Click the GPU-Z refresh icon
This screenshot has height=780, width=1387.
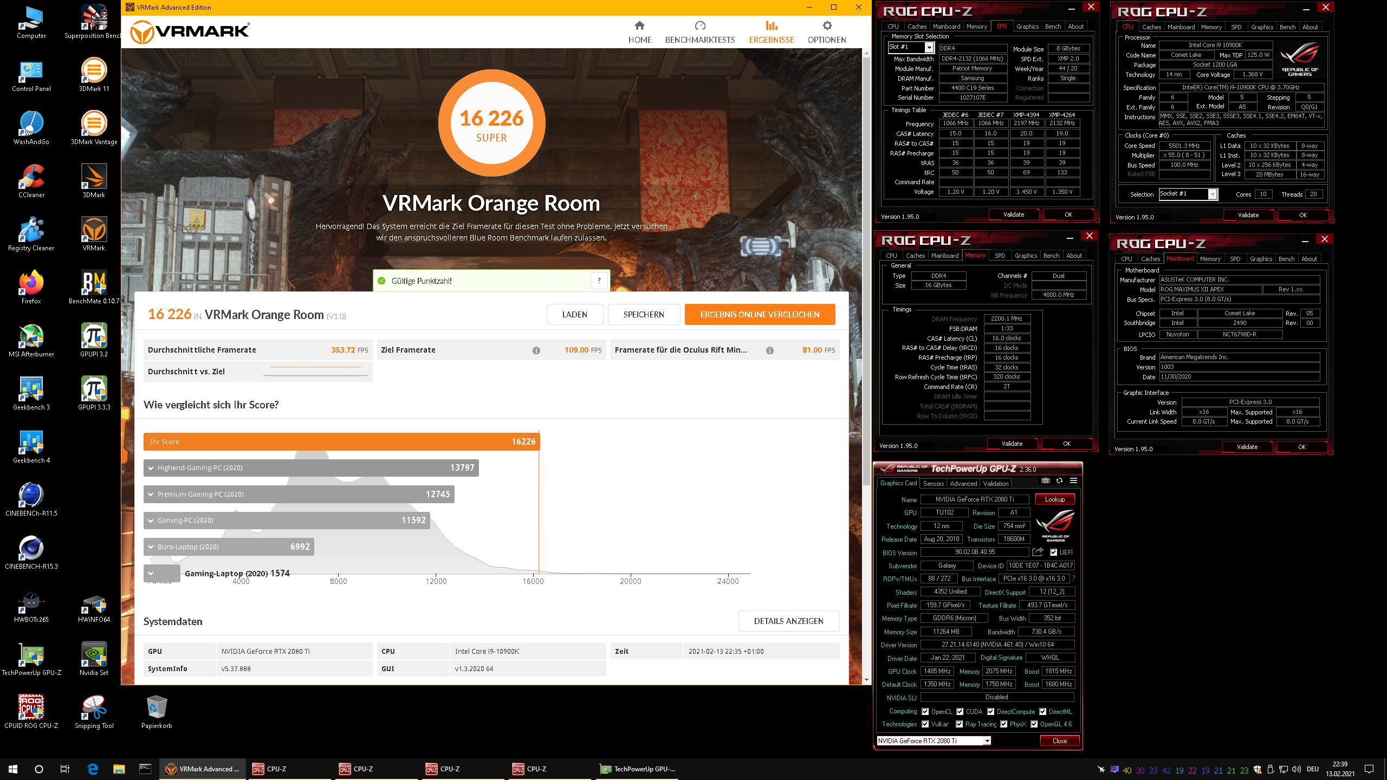1059,480
